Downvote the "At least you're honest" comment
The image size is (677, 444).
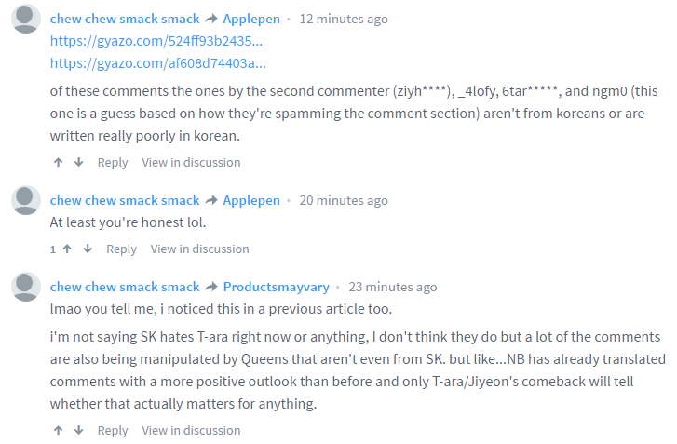click(x=88, y=249)
